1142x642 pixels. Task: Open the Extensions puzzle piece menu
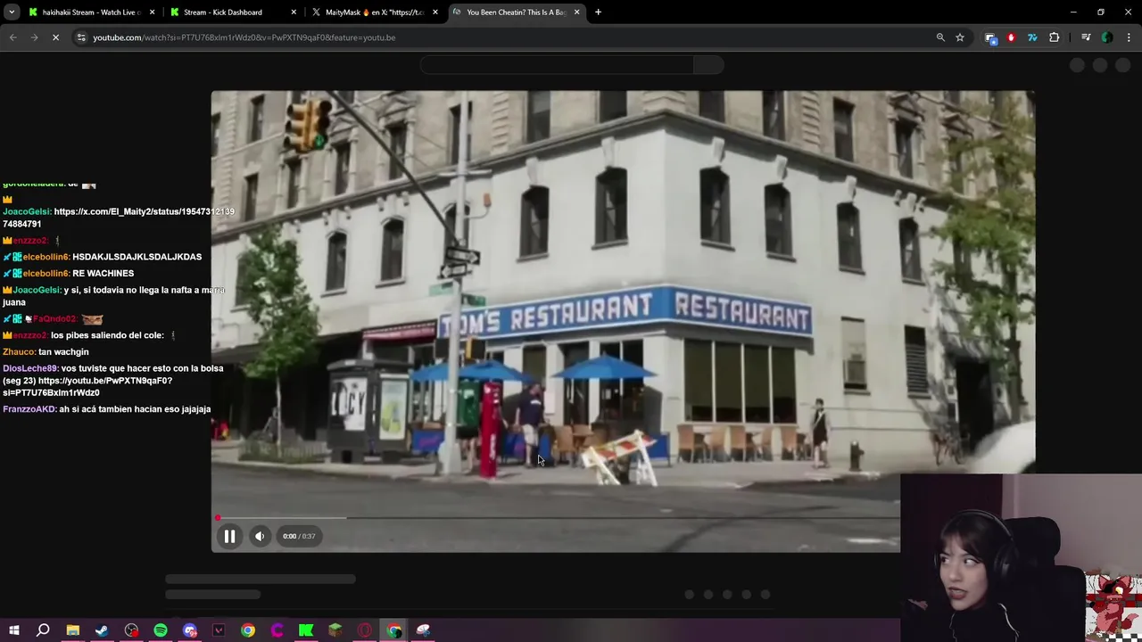1055,37
